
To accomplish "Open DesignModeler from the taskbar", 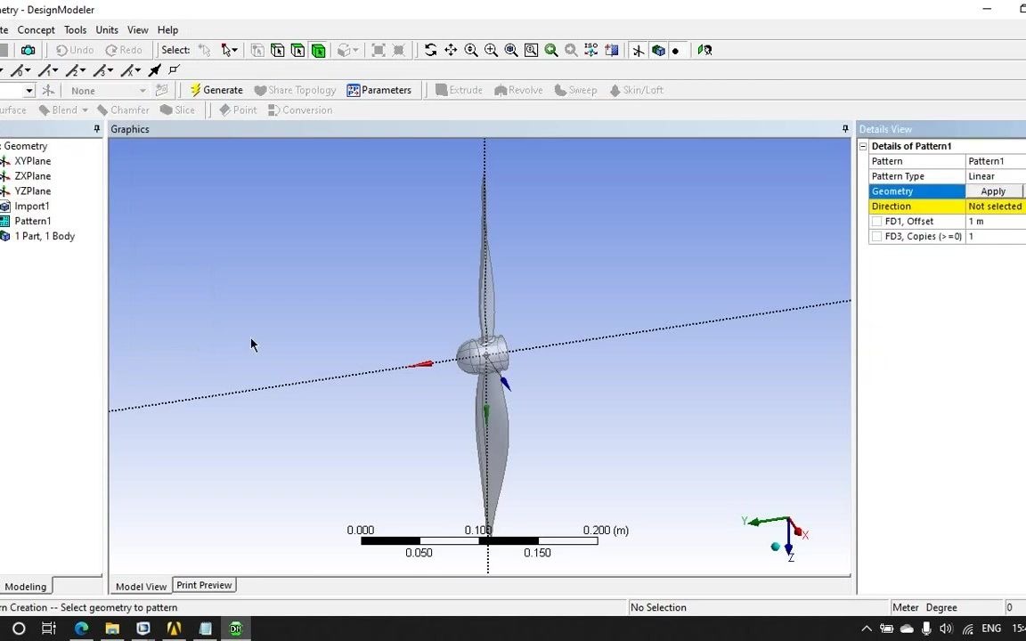I will (235, 629).
